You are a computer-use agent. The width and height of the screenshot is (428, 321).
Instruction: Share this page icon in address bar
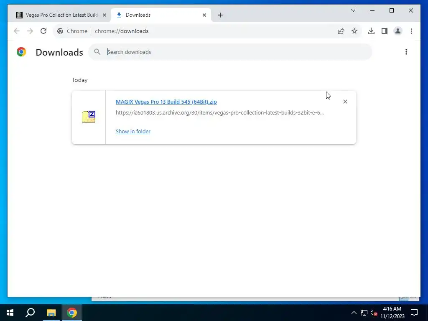pyautogui.click(x=341, y=31)
